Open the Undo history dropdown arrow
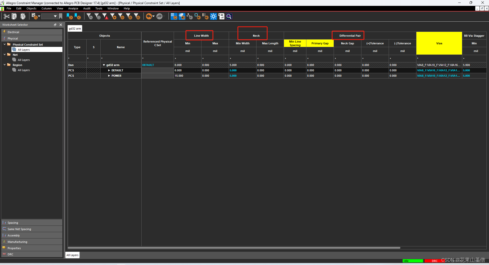This screenshot has height=265, width=489. tap(153, 17)
